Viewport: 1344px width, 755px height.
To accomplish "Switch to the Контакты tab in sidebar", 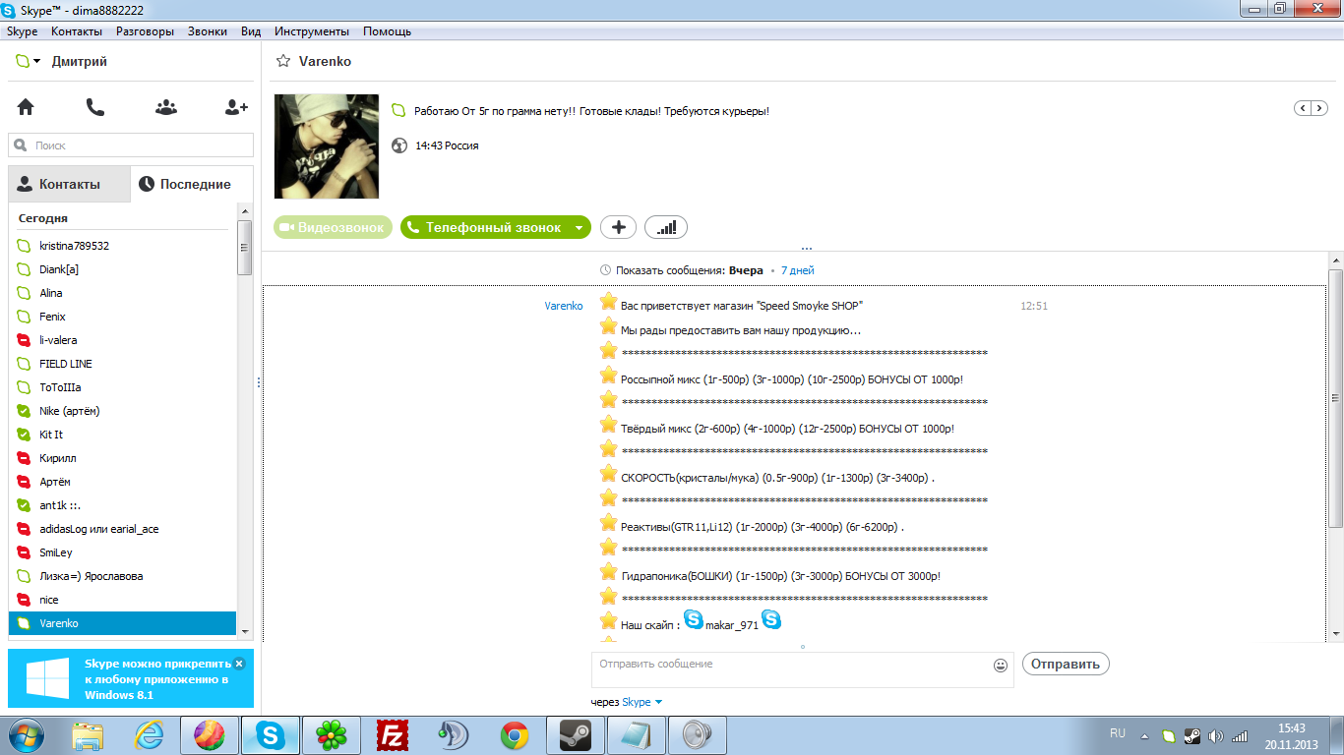I will coord(69,184).
